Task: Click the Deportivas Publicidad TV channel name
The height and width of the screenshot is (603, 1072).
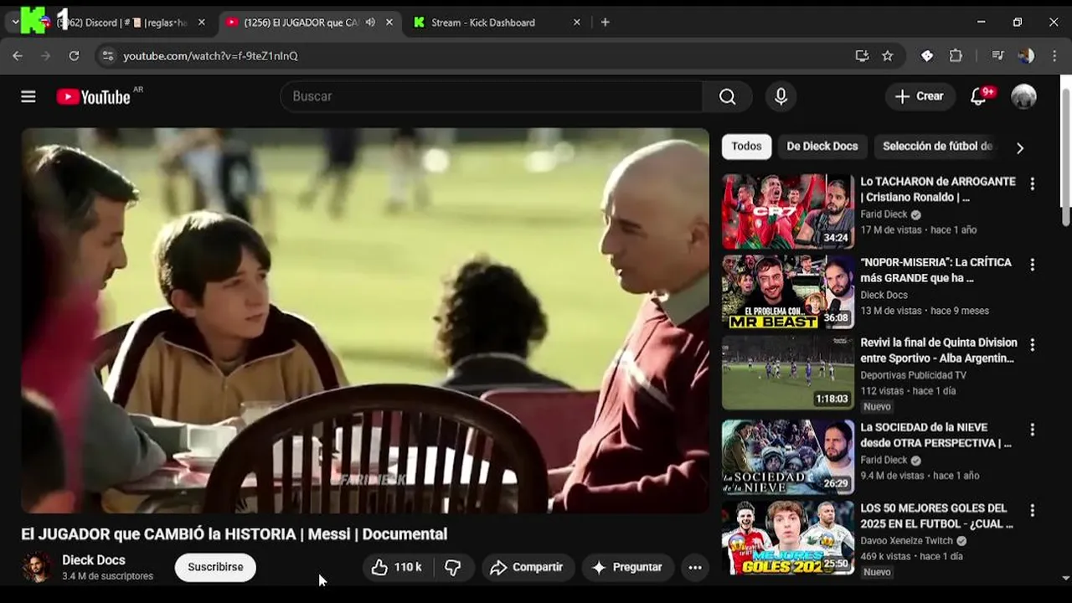Action: coord(913,375)
